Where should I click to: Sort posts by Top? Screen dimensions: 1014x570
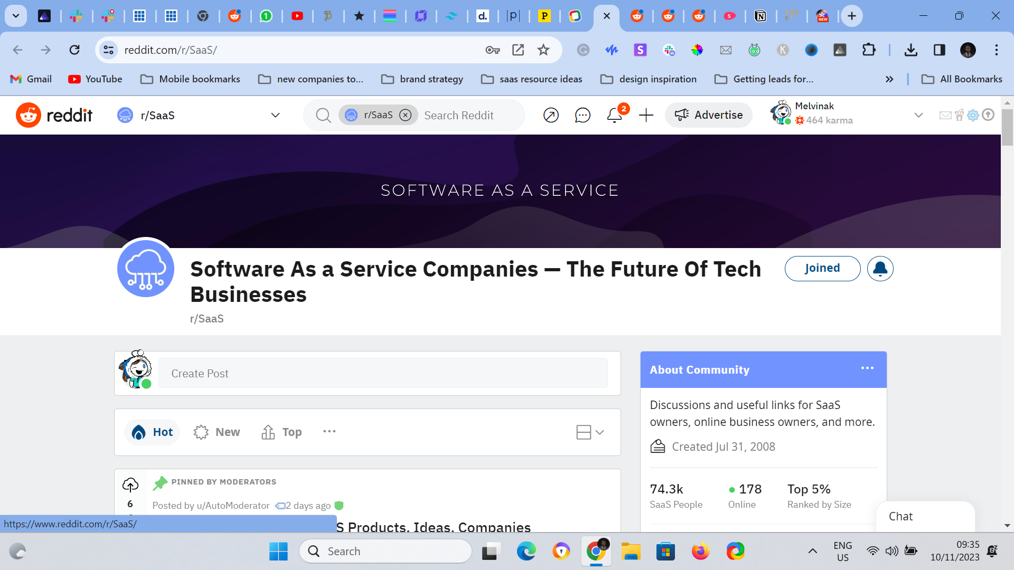[x=281, y=432]
